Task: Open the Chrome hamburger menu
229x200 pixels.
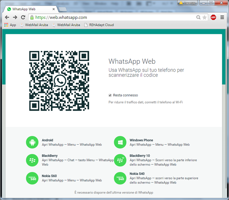Action: pos(222,17)
